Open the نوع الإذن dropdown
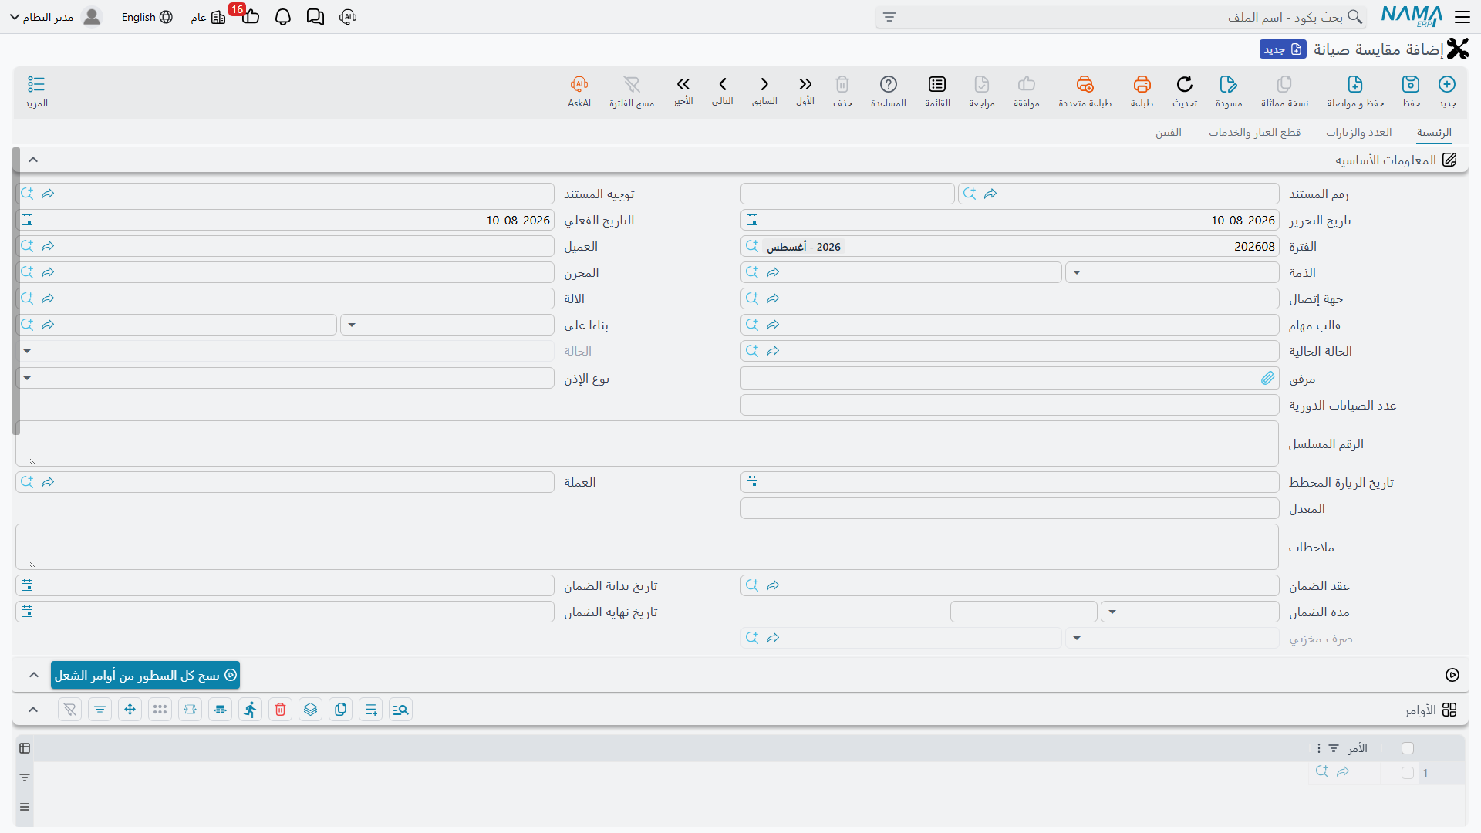 27,378
